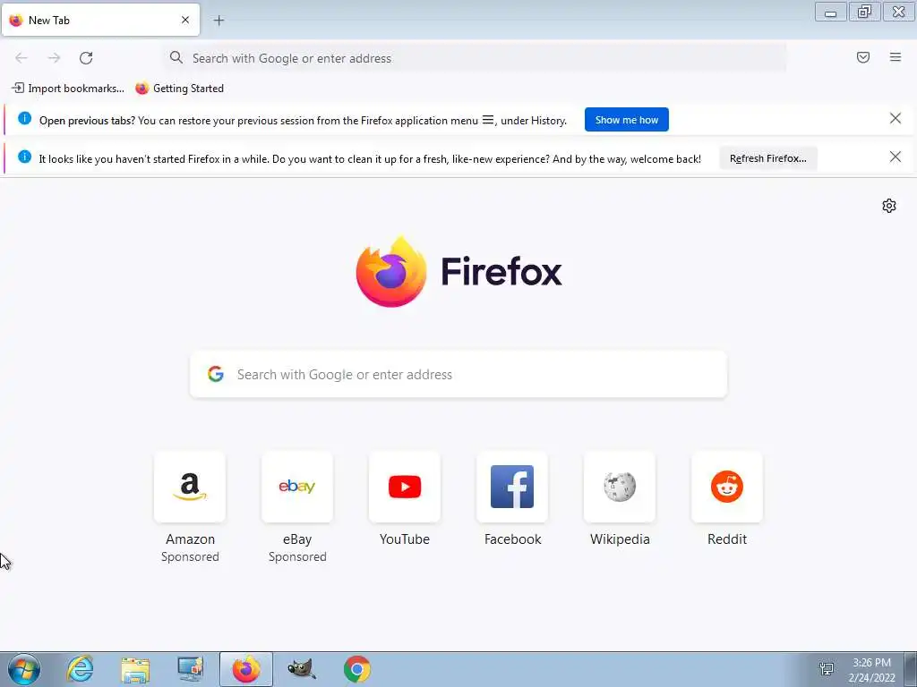Select Firefox taskbar button

tap(246, 669)
